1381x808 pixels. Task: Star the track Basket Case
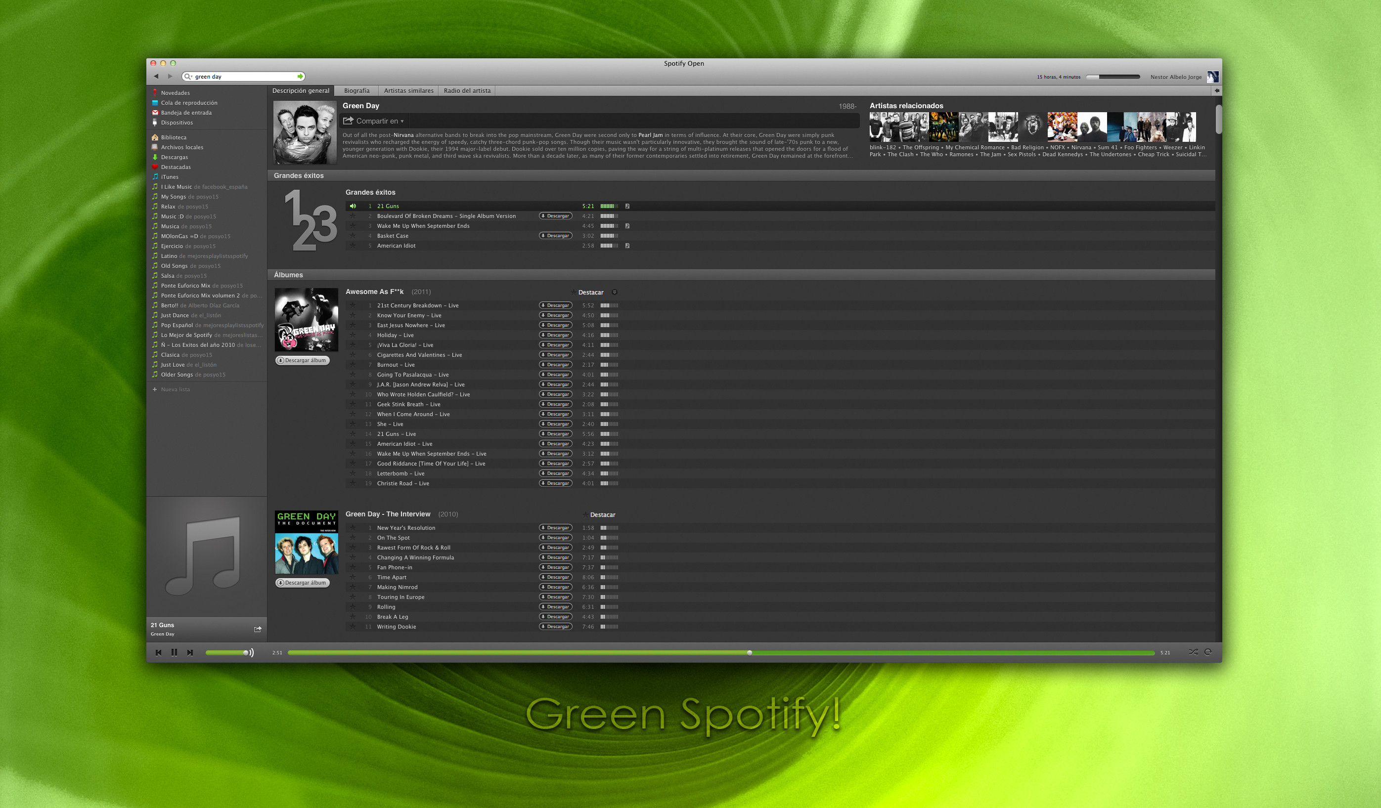click(353, 236)
